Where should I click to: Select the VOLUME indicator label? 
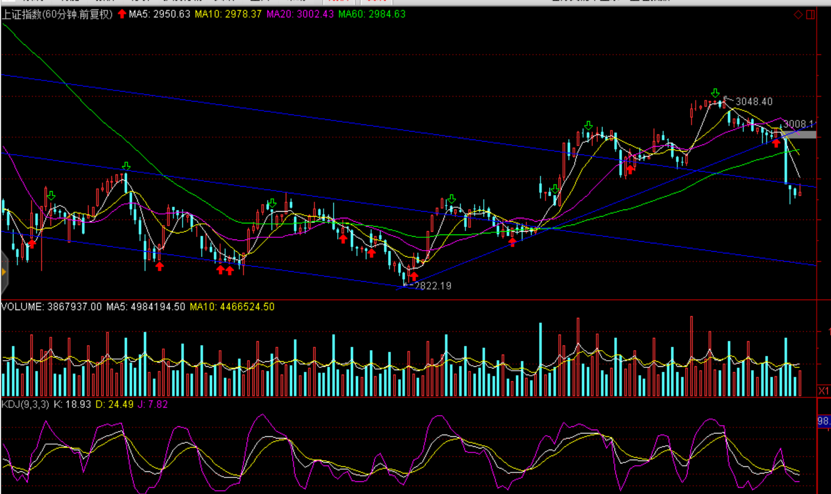[x=51, y=307]
